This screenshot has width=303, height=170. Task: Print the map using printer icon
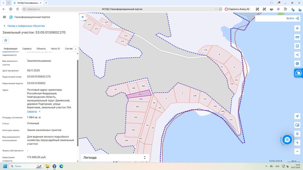[297, 63]
